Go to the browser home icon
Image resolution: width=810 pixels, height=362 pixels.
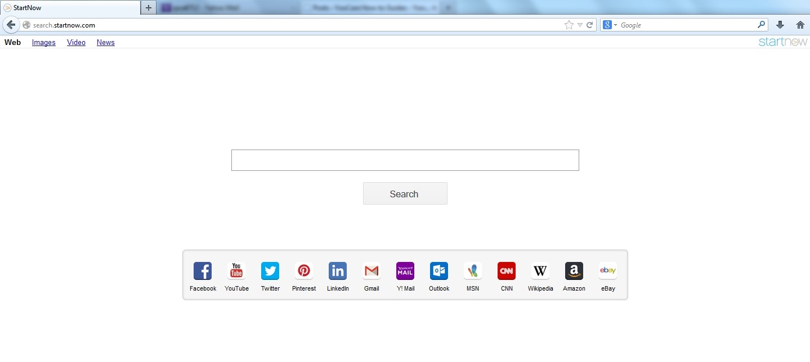point(800,25)
